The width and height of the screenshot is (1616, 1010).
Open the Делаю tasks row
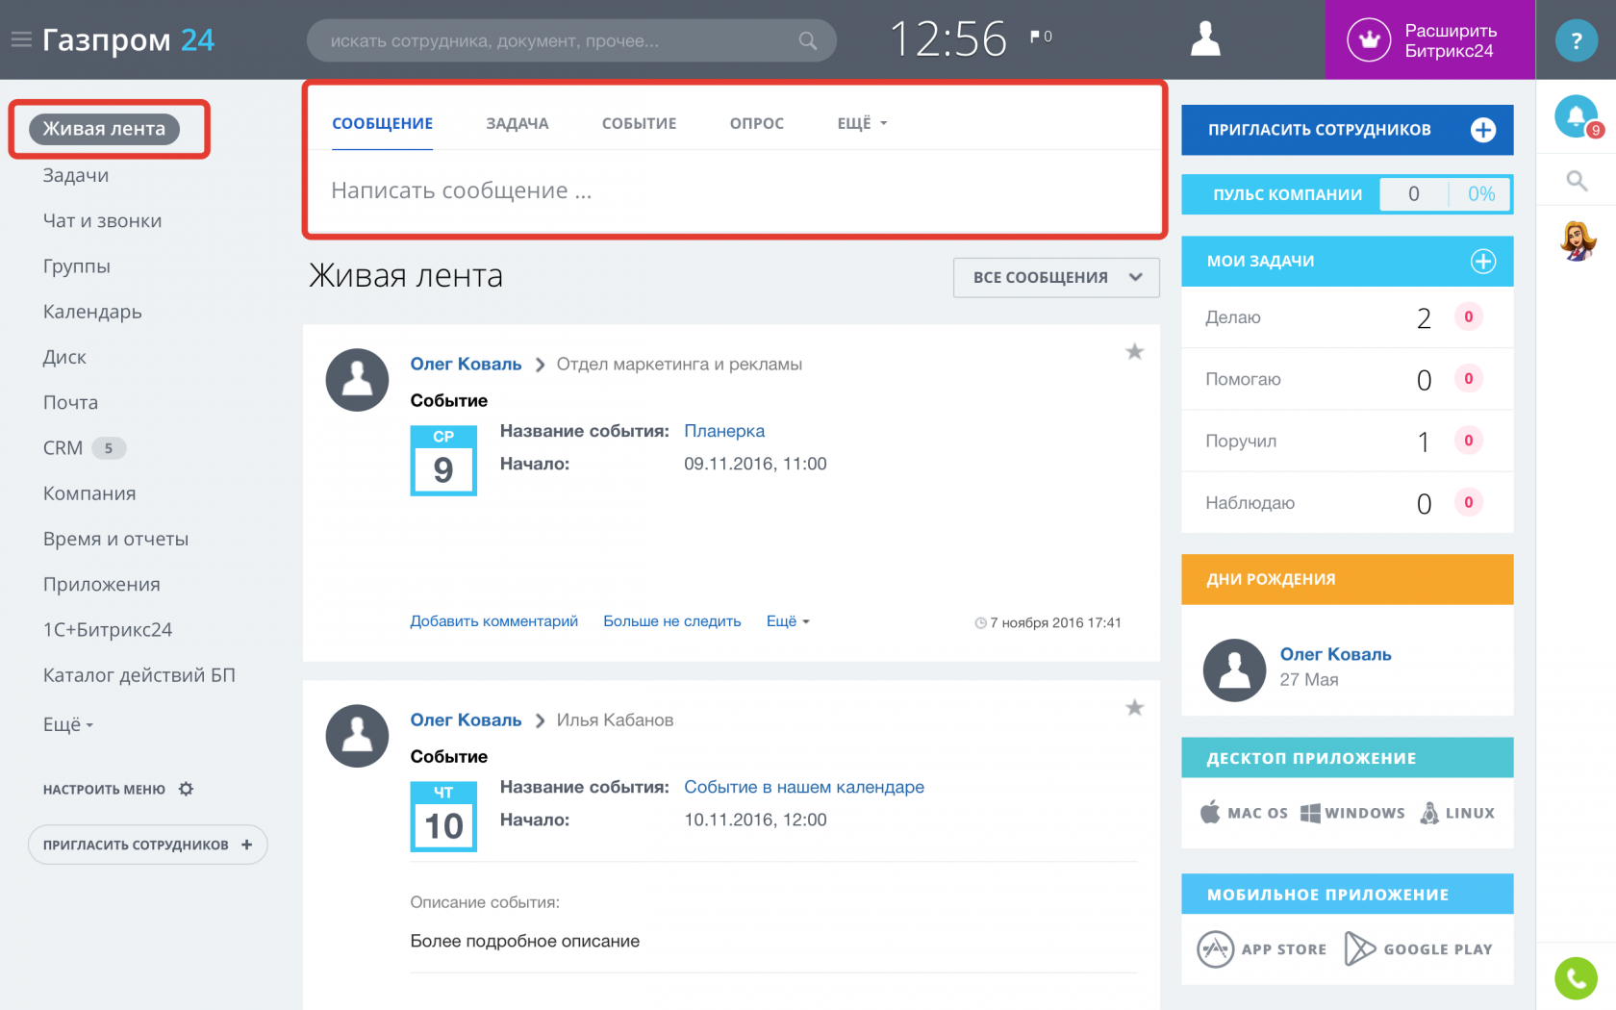tap(1347, 317)
